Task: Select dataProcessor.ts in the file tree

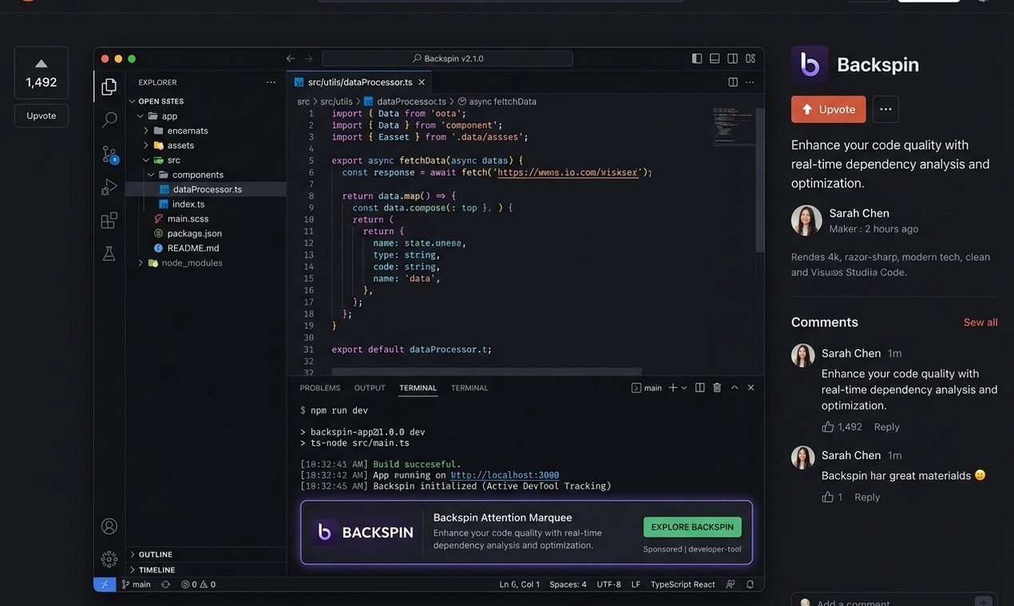Action: (x=206, y=189)
